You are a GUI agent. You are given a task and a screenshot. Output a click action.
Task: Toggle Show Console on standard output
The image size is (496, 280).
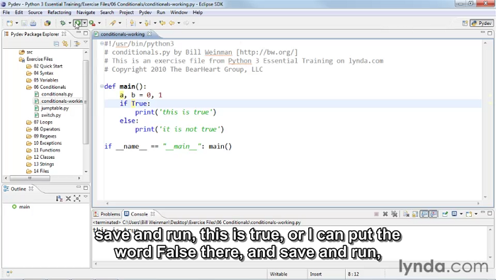click(x=424, y=214)
